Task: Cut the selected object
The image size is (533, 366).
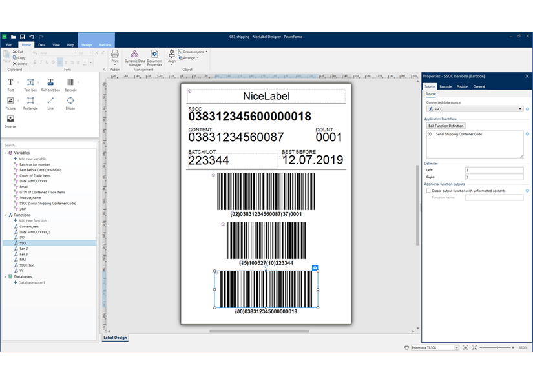Action: pos(18,52)
